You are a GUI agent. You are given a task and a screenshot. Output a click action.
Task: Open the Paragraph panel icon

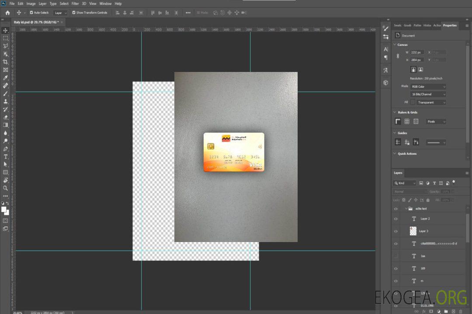pos(385,58)
